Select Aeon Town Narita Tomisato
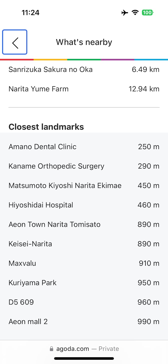This screenshot has height=364, width=168. (x=54, y=224)
